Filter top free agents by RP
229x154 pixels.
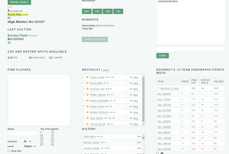tap(42, 144)
